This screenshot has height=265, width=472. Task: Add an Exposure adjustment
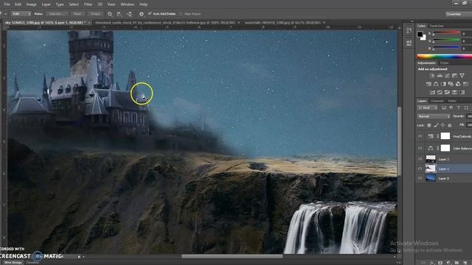pos(454,75)
